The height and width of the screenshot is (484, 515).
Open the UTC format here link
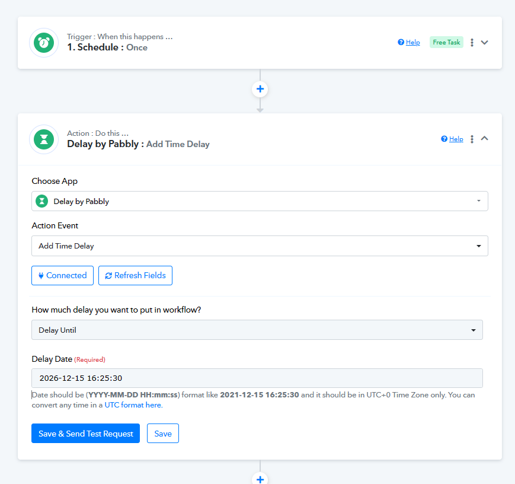tap(133, 405)
